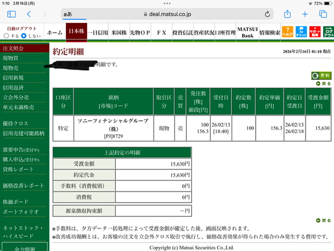
Task: Add a new tab with plus icon
Action: (x=305, y=14)
